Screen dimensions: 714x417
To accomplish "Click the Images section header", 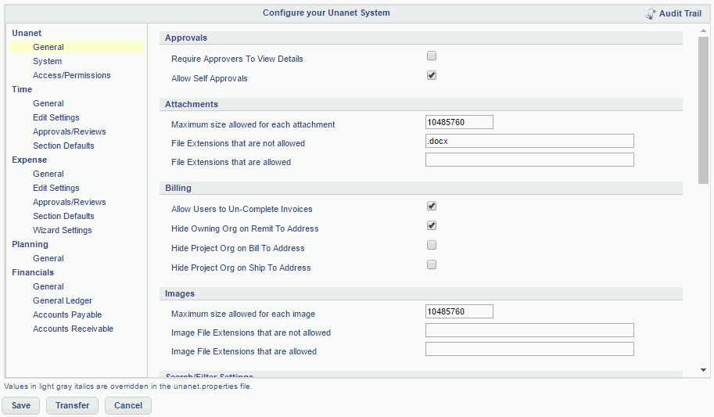I will point(421,294).
